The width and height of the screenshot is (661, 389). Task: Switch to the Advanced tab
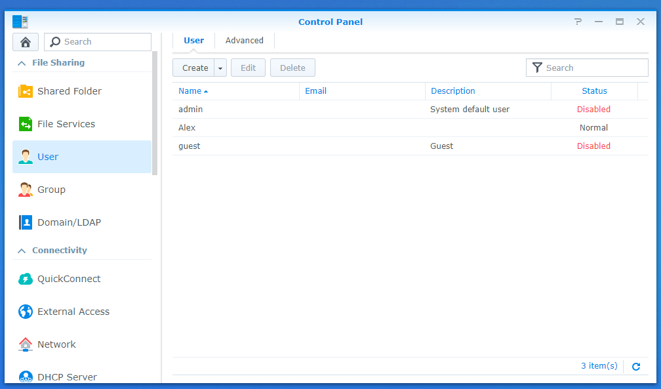(x=244, y=41)
